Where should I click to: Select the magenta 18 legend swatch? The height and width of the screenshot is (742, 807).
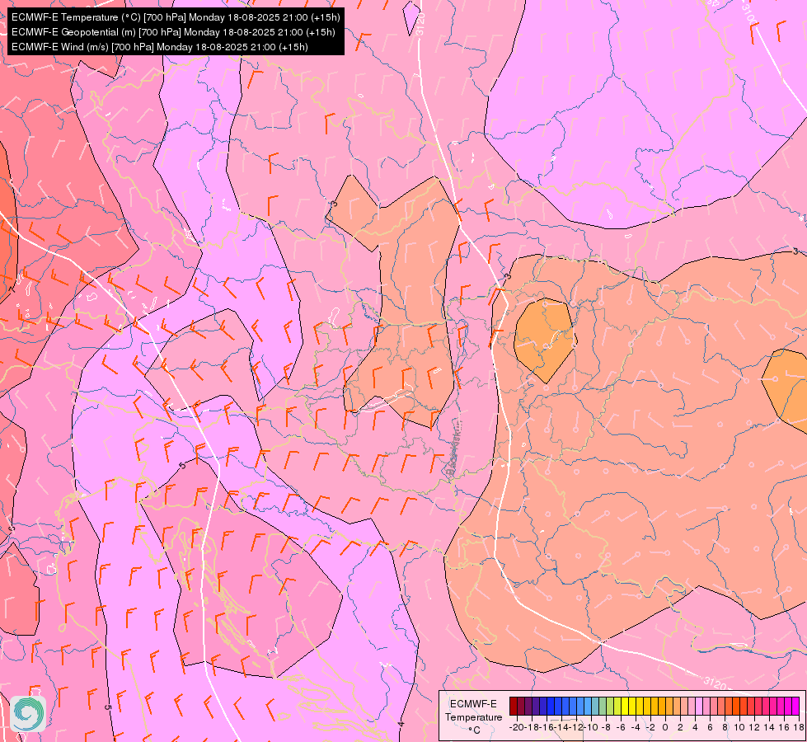coord(795,706)
